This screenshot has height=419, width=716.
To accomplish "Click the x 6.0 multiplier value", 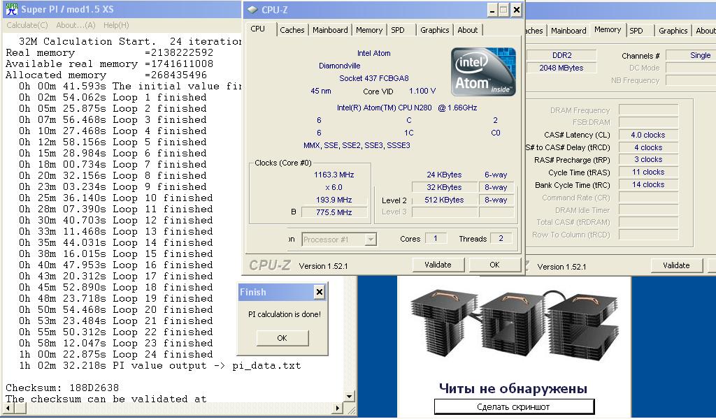I will (334, 187).
